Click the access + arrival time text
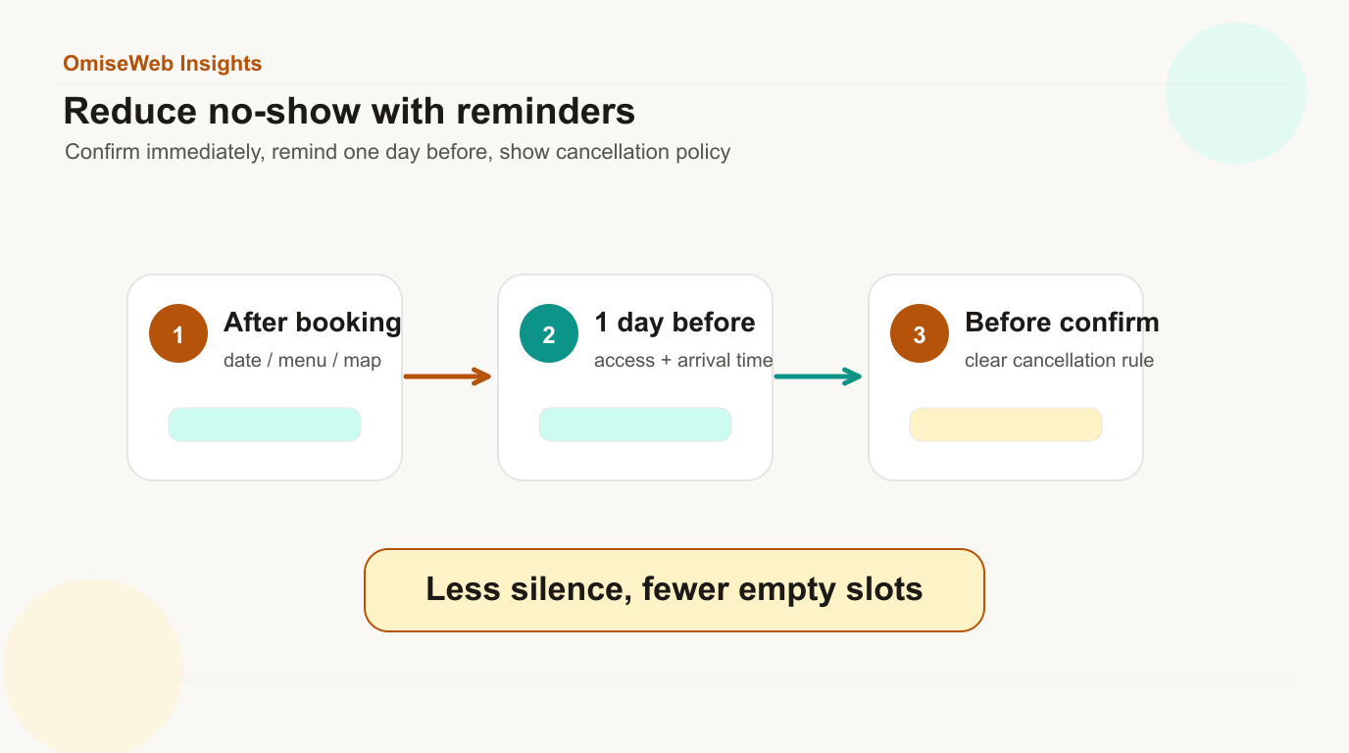 pos(683,360)
